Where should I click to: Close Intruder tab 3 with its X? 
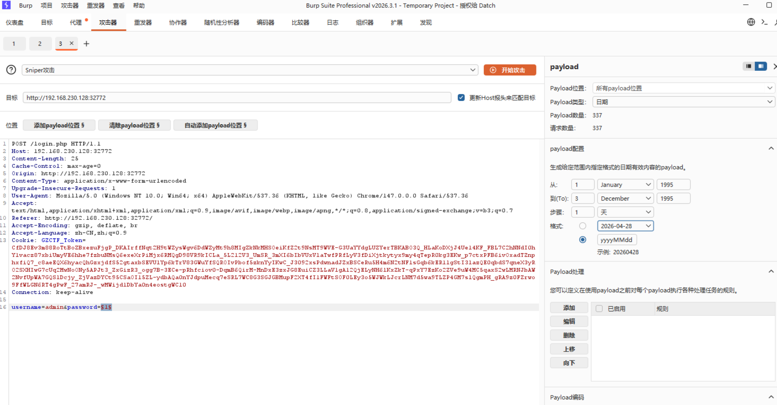(x=72, y=43)
